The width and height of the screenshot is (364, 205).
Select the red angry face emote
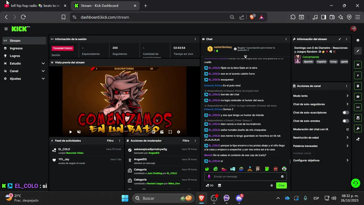tap(276, 169)
